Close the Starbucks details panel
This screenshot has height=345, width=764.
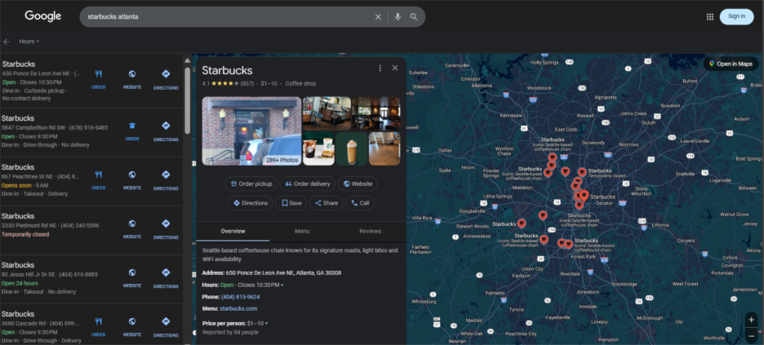pyautogui.click(x=395, y=69)
